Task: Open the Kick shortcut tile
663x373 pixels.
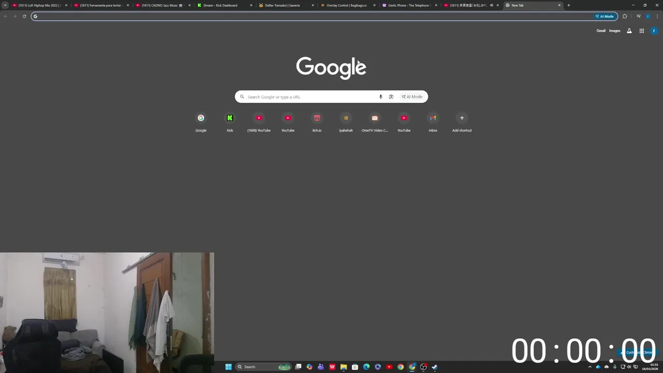Action: pos(230,123)
